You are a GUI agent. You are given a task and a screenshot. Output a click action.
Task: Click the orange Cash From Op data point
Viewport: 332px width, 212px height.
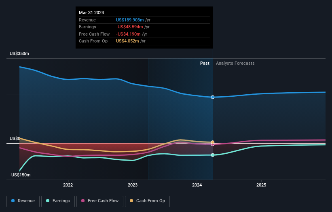pos(213,142)
